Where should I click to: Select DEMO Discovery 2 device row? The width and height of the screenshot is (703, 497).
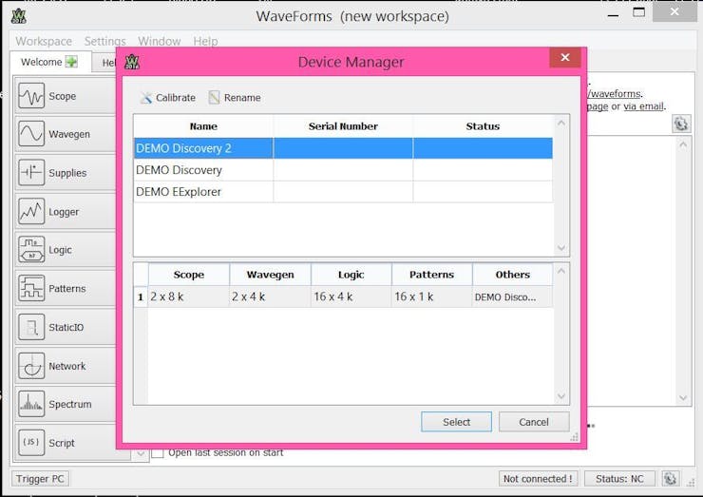coord(343,148)
